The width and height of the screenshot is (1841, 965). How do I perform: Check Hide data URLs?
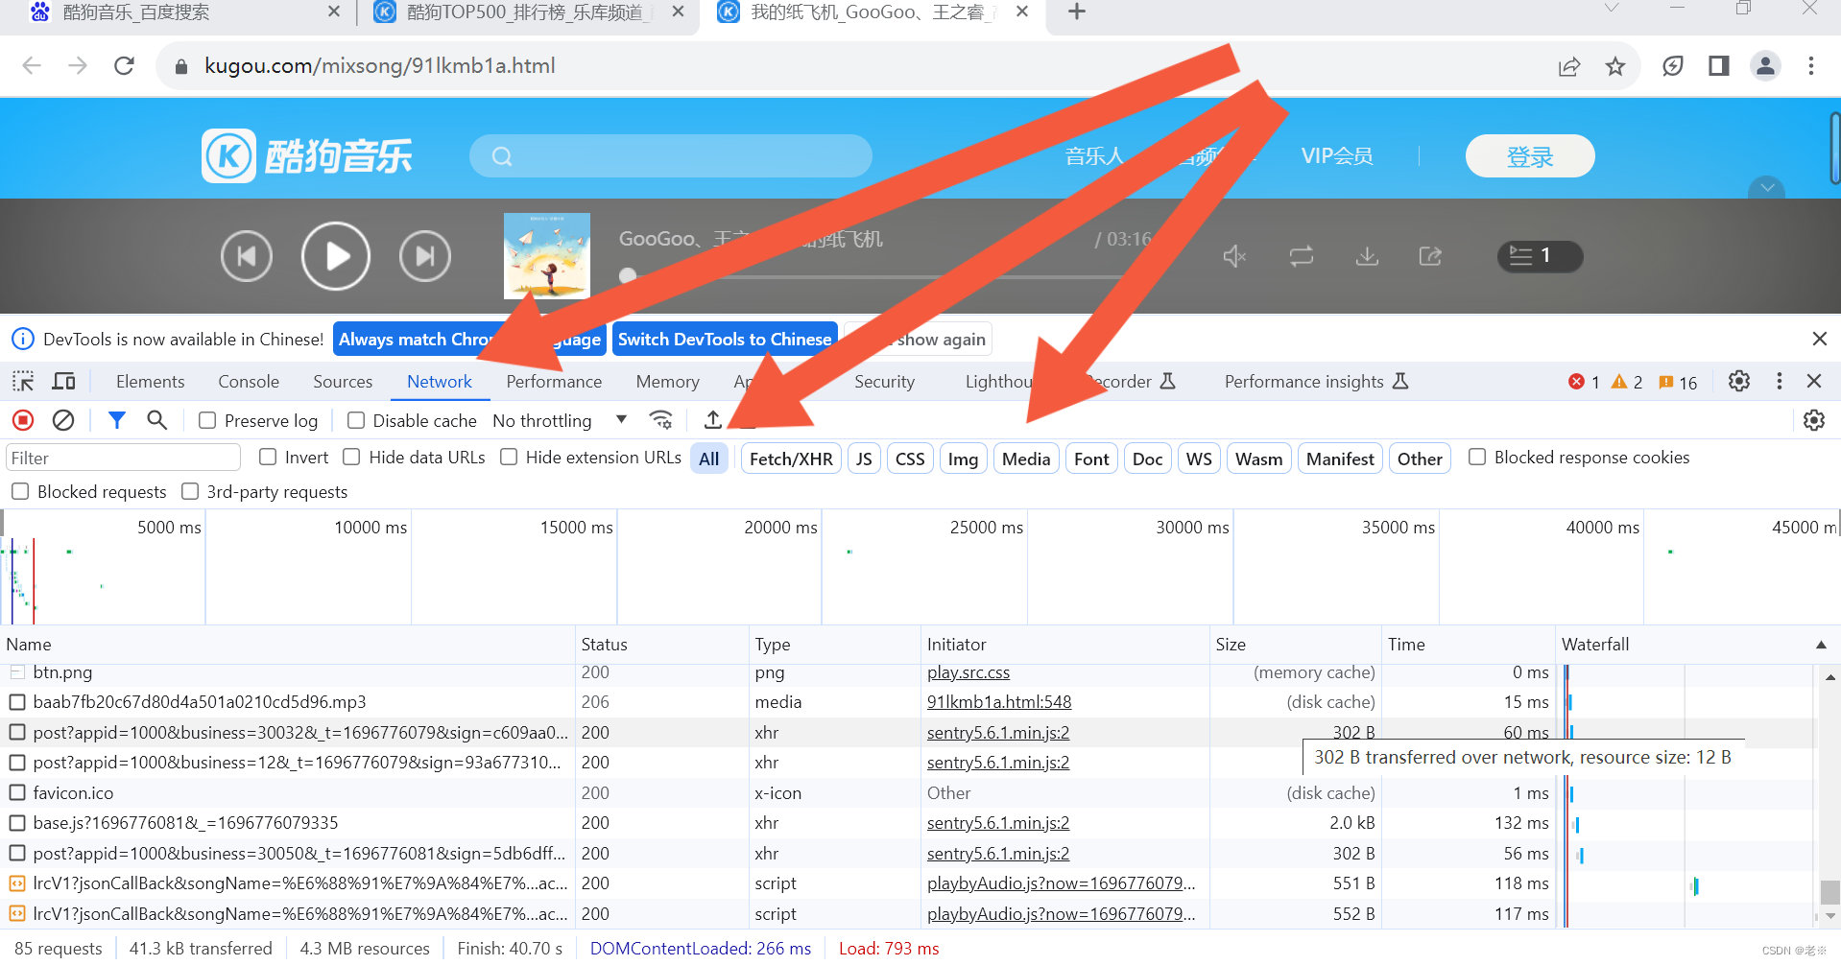tap(352, 458)
